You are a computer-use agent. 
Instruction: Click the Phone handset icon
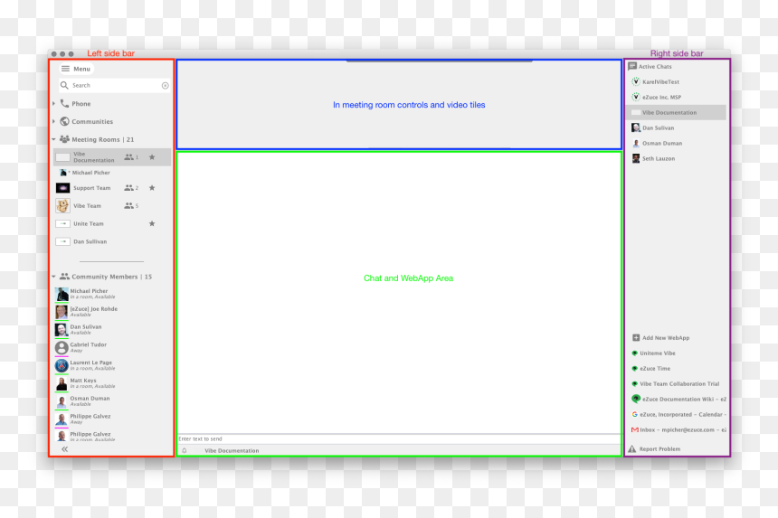pyautogui.click(x=64, y=104)
